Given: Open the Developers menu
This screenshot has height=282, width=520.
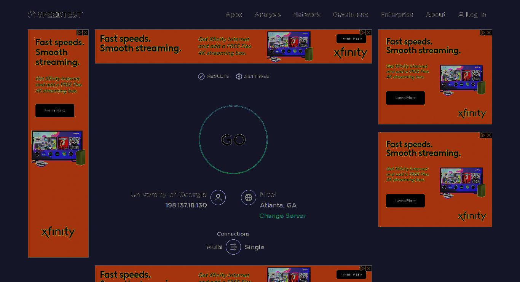Looking at the screenshot, I should click(x=351, y=14).
